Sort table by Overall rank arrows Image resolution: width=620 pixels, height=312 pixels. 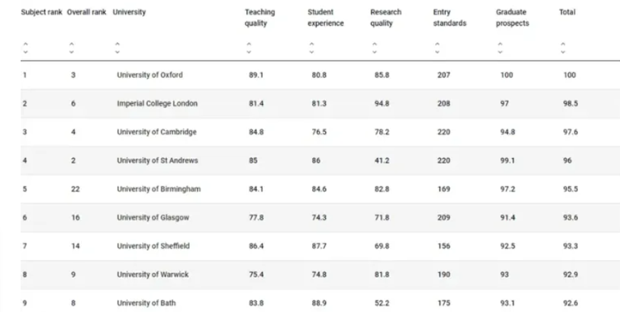point(70,48)
